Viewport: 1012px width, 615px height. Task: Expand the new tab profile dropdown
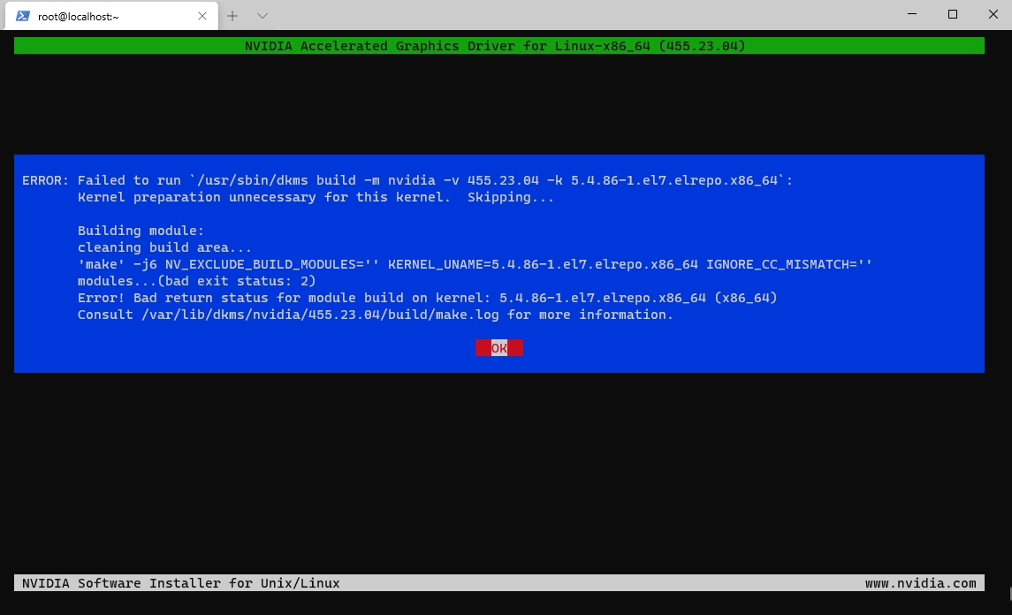(x=262, y=16)
